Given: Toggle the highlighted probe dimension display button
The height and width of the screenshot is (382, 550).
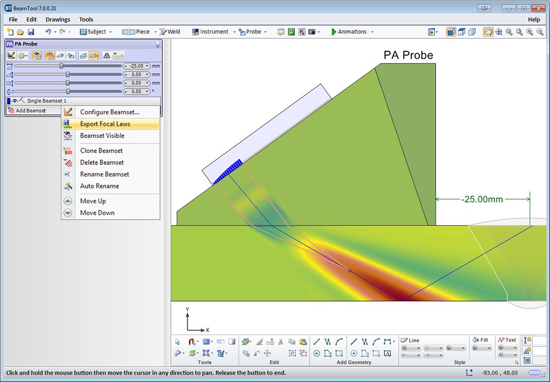Looking at the screenshot, I should [x=94, y=56].
